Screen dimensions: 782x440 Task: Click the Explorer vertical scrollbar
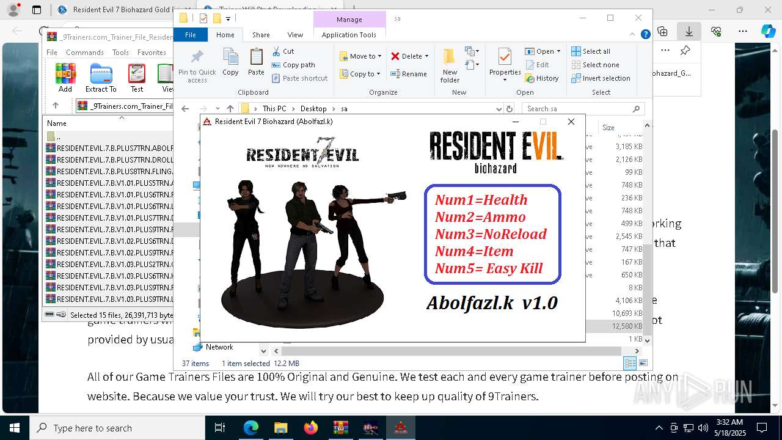[648, 289]
